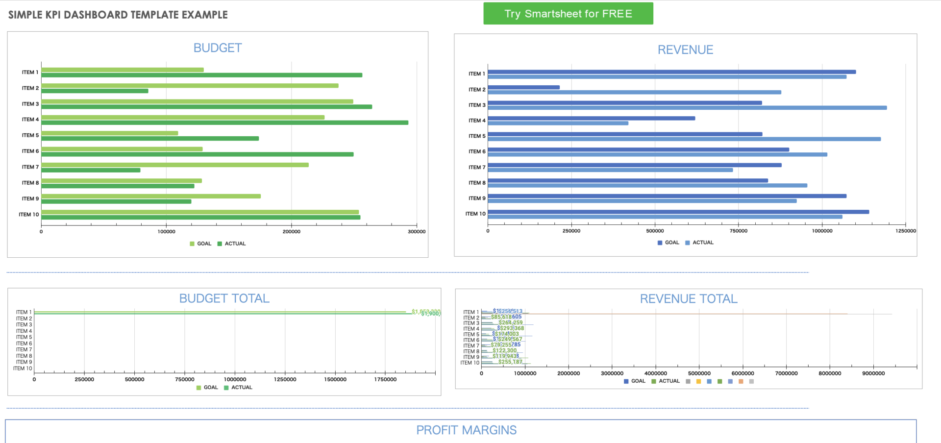The width and height of the screenshot is (941, 443).
Task: Click the Try Smartsheet for FREE button
Action: [x=568, y=13]
